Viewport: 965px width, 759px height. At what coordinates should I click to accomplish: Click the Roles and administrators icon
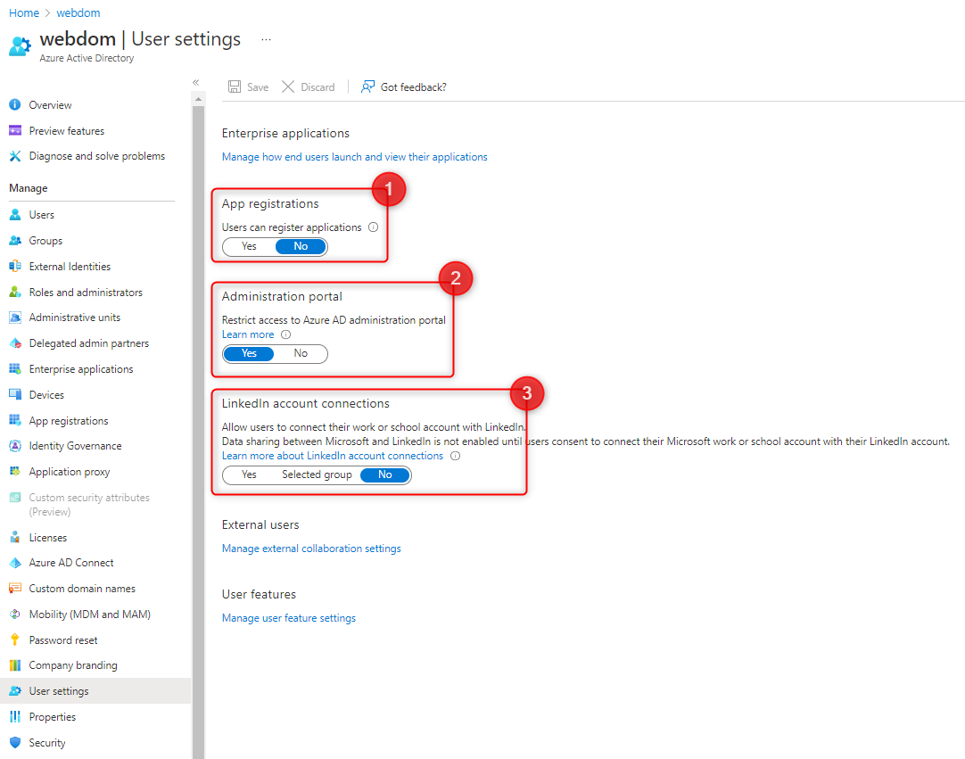coord(15,293)
